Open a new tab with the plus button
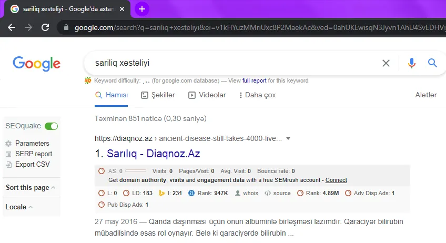Screen dimensions: 446x243 point(141,9)
